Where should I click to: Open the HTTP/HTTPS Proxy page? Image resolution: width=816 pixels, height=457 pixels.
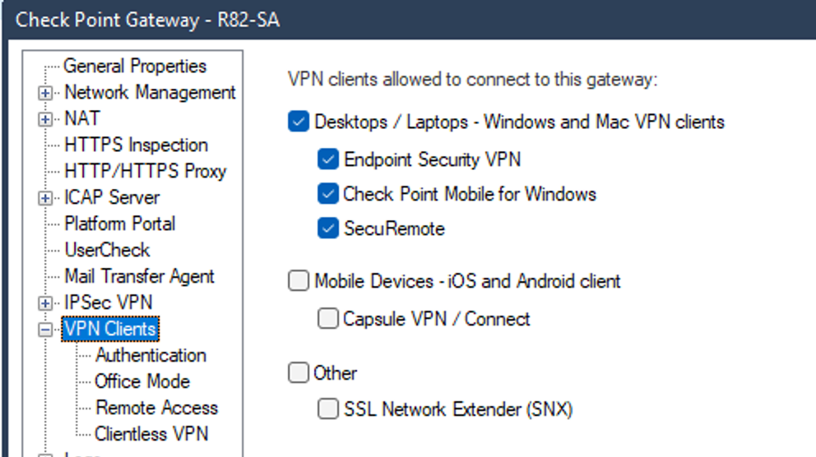146,171
